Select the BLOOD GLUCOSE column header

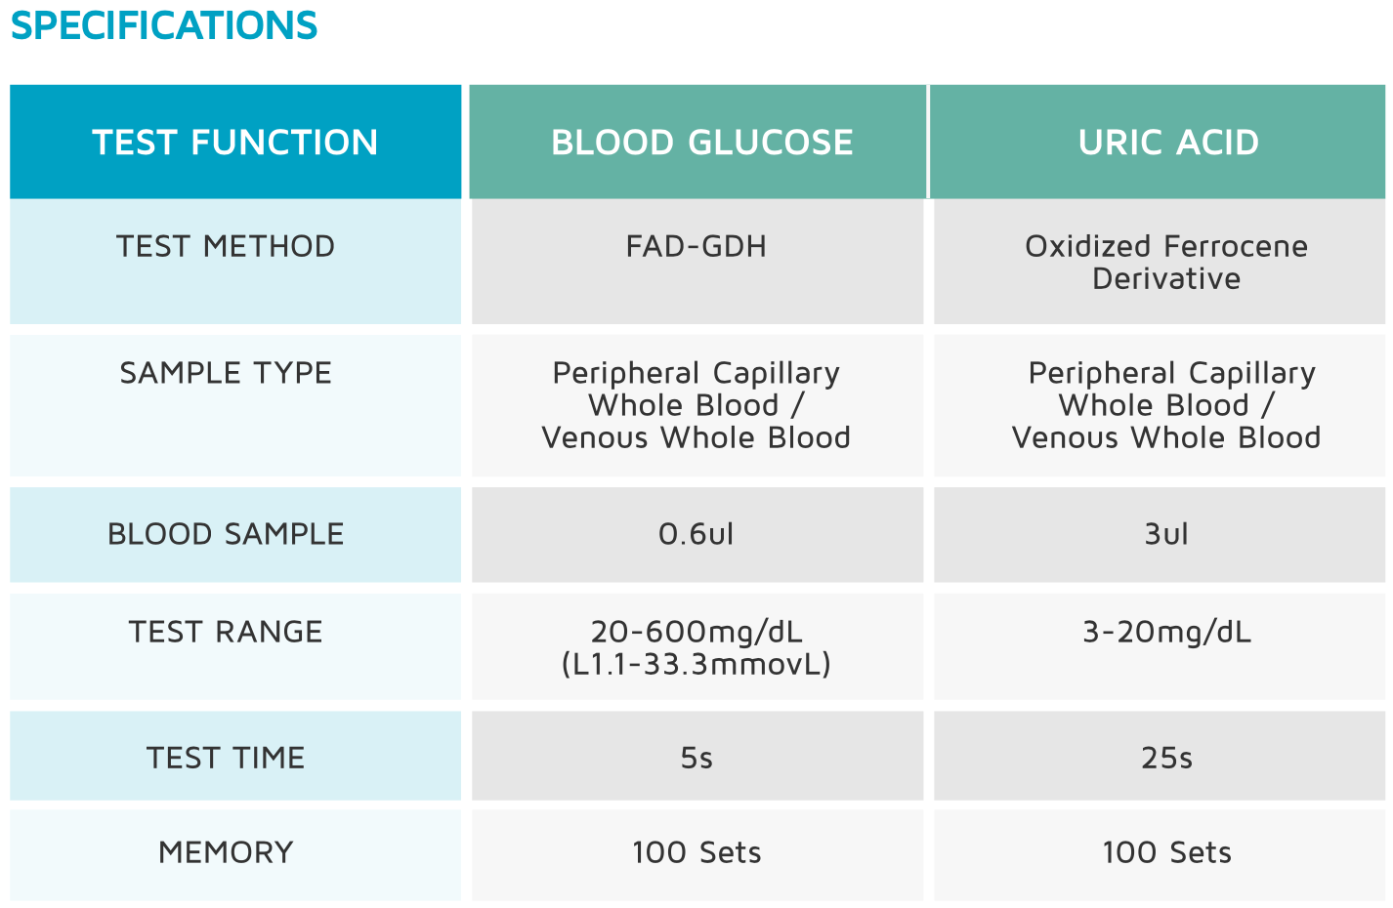point(697,142)
